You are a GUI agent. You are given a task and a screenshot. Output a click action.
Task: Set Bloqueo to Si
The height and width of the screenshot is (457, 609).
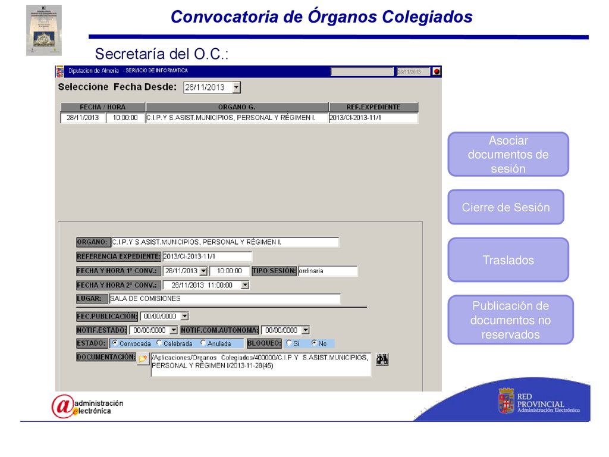(289, 343)
